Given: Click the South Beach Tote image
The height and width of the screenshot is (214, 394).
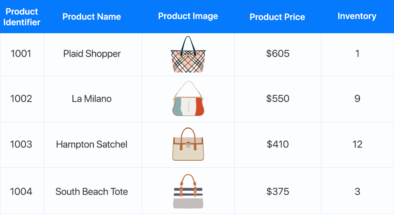Looking at the screenshot, I should [188, 191].
